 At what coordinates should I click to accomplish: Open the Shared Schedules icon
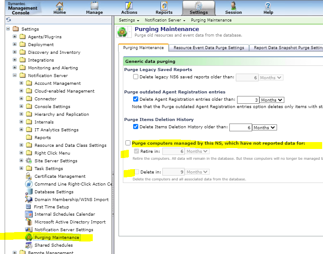pos(29,245)
